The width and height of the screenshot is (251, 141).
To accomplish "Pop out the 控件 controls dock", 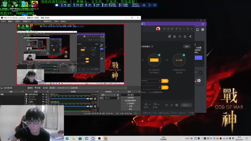I will [x=139, y=91].
